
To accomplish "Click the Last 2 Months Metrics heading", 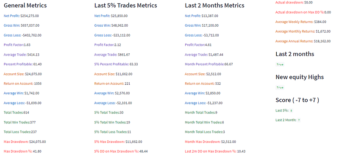I will click(215, 6).
